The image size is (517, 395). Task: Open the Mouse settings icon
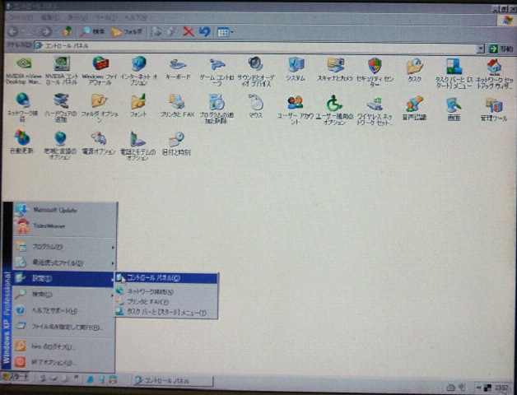pos(255,104)
